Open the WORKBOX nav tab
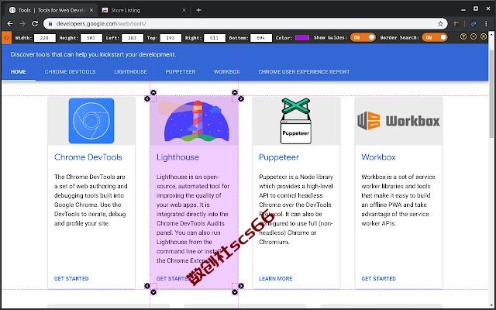This screenshot has width=496, height=310. pos(226,72)
